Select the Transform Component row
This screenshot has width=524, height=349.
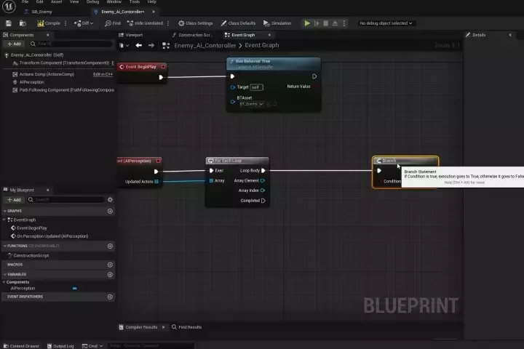[x=63, y=63]
